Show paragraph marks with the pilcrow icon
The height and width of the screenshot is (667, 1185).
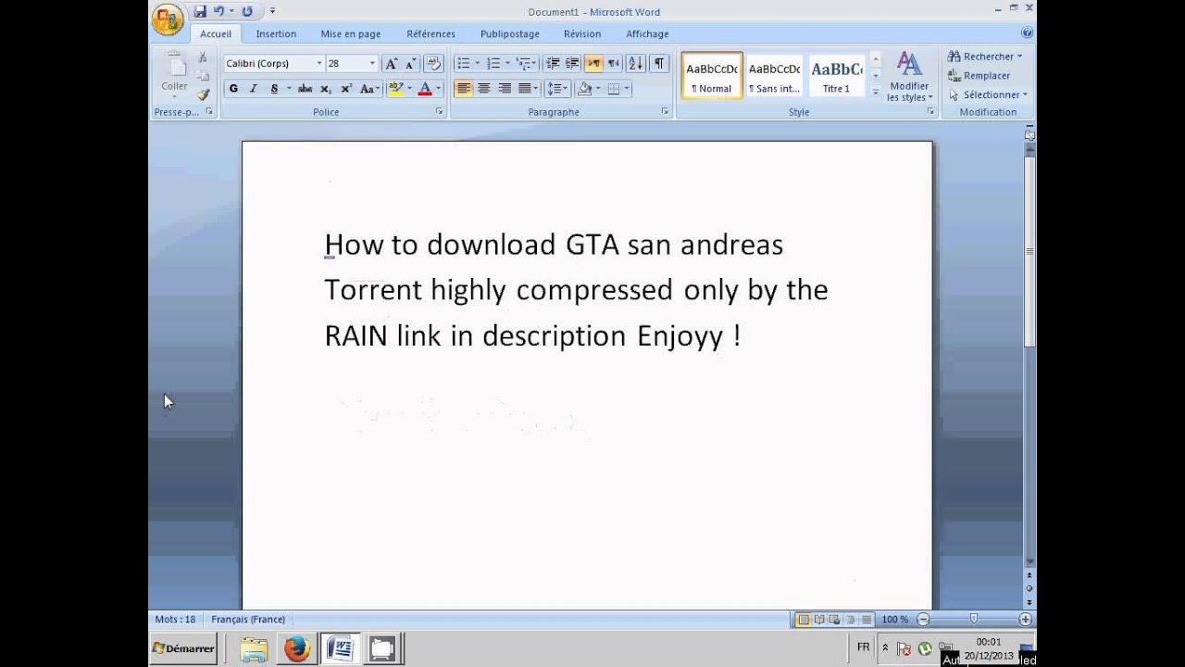point(658,63)
